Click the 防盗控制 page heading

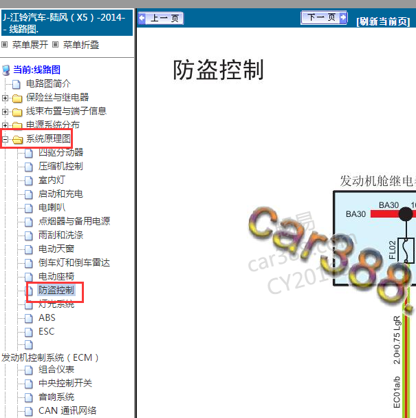pos(219,70)
